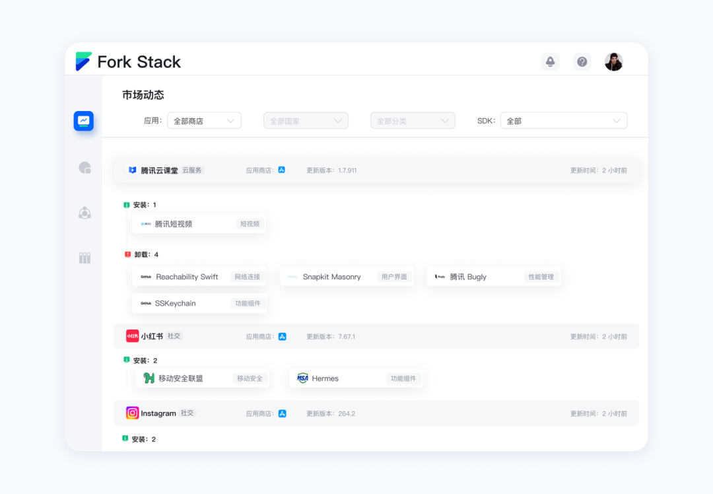Click the green install icon under Instagram

tap(125, 438)
